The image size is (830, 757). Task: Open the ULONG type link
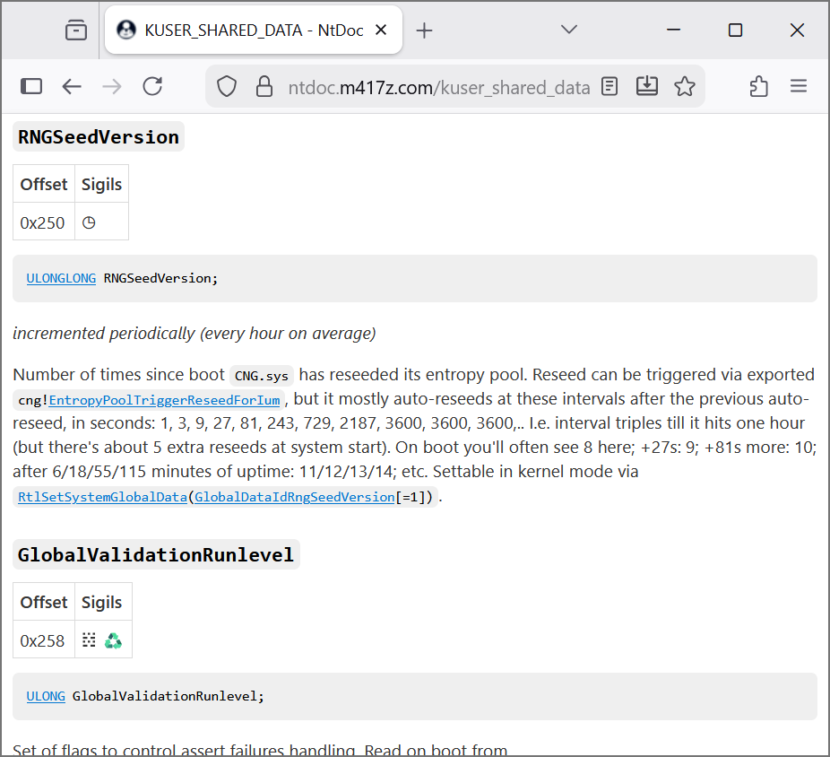click(x=46, y=696)
